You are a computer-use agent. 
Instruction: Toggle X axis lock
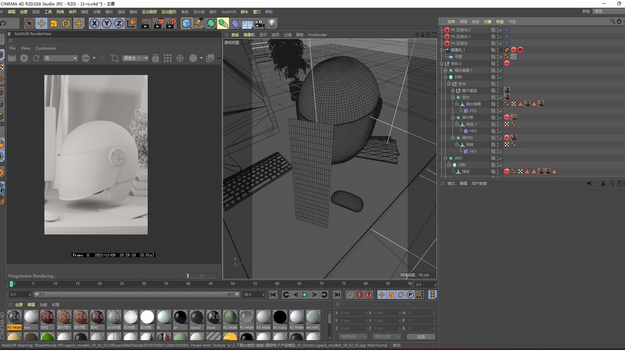(95, 23)
